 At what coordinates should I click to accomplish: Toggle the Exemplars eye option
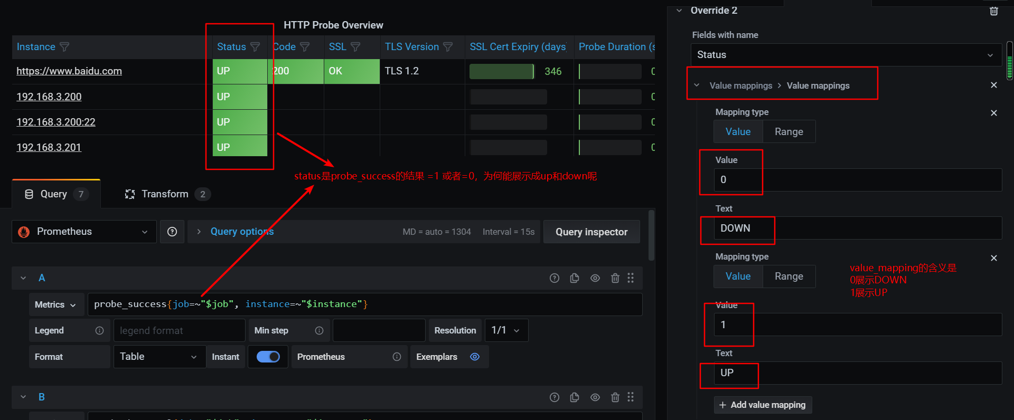[x=475, y=357]
